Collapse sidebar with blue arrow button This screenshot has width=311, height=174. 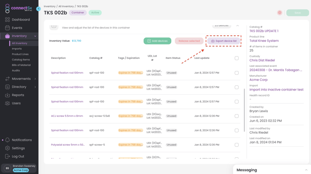pos(39,9)
